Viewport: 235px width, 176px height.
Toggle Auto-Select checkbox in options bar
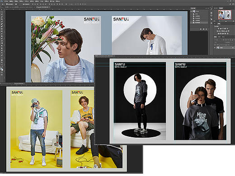[7, 4]
